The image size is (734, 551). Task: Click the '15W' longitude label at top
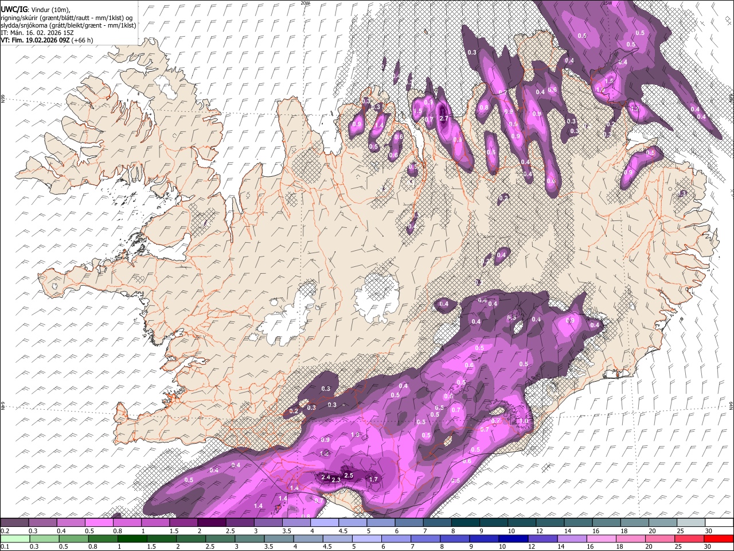[607, 3]
